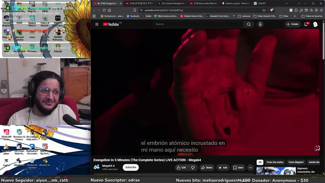Open the YouTube account avatar menu

tap(315, 24)
